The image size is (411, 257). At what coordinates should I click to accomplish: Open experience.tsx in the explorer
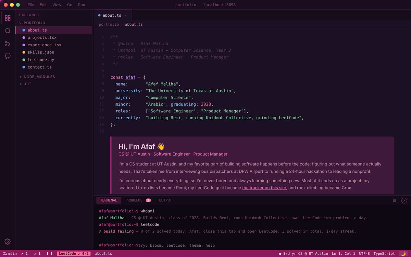point(54,45)
